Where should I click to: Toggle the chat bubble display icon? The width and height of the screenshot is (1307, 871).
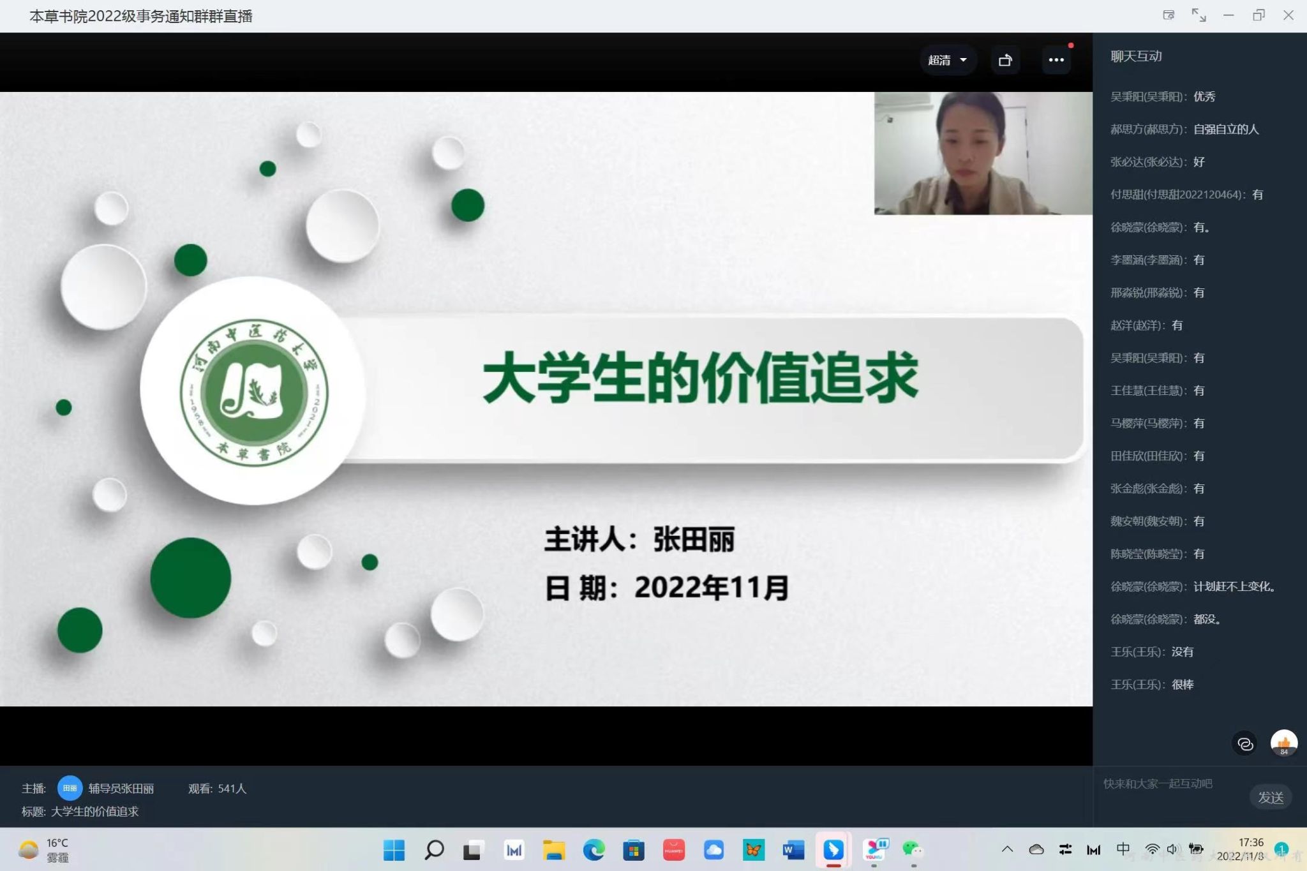point(1245,743)
